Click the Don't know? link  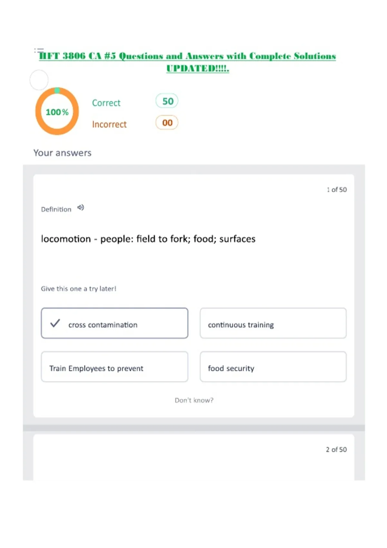194,400
